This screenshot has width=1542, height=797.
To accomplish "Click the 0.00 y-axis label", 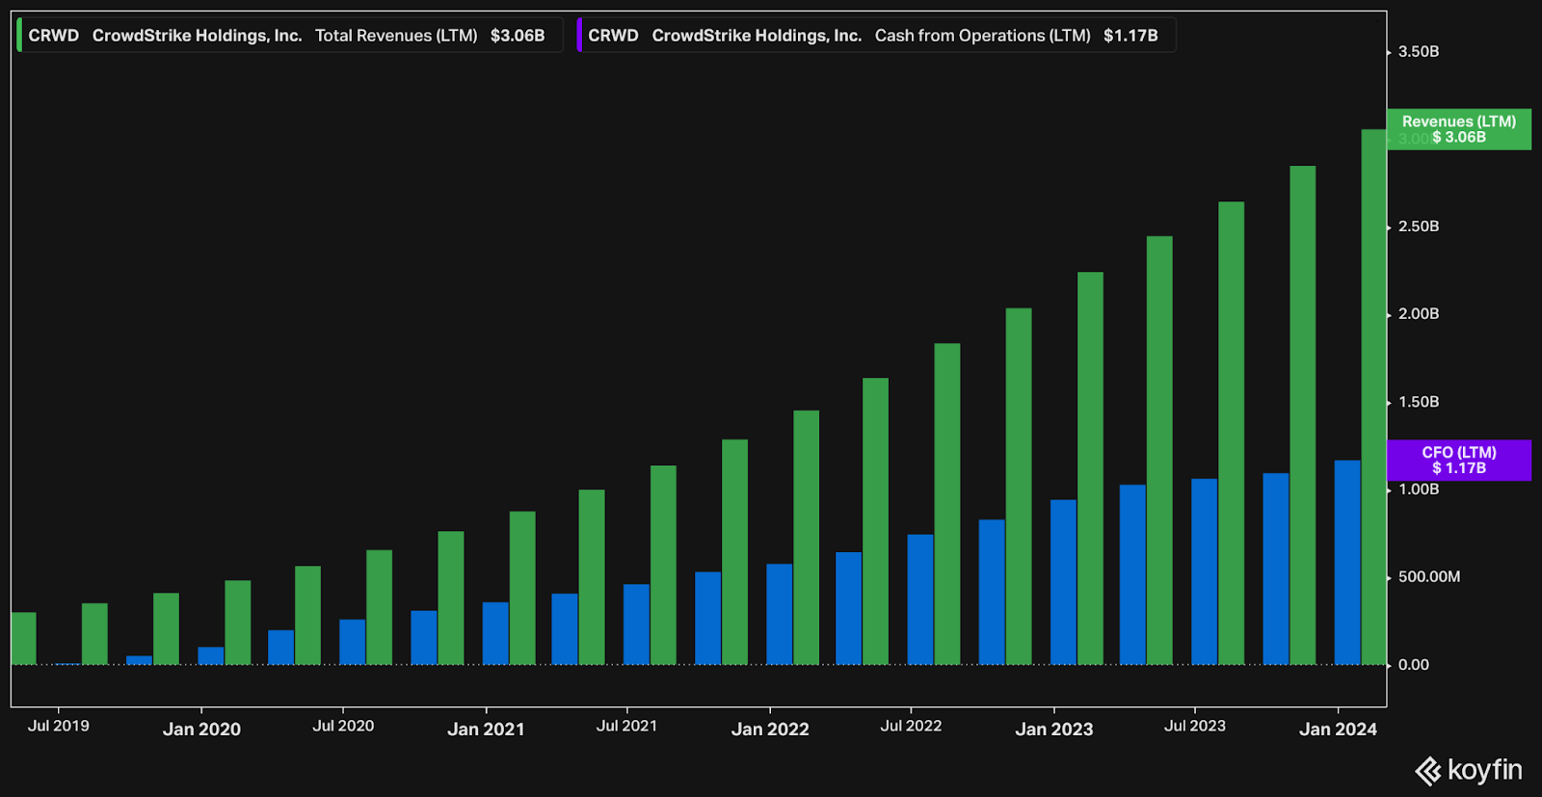I will coord(1413,665).
